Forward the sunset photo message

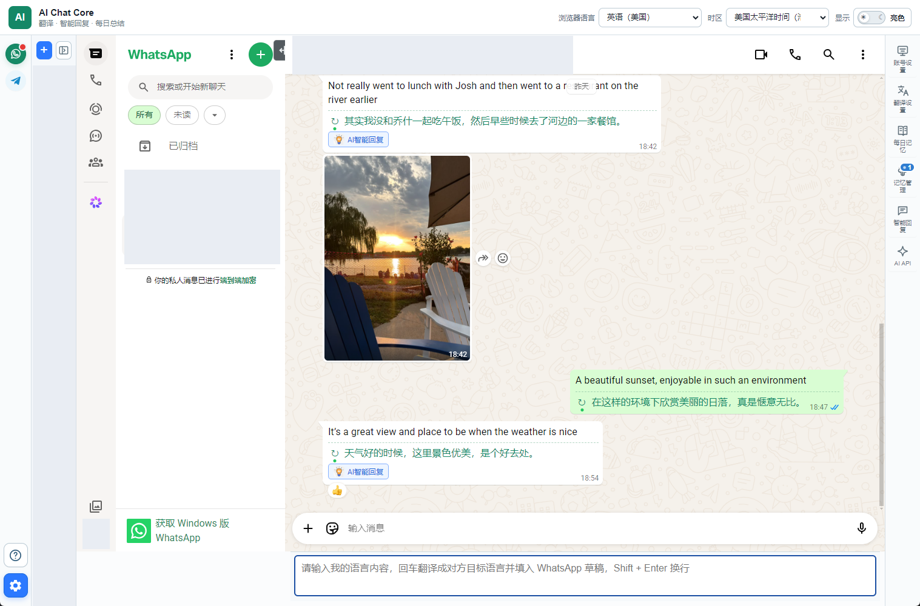coord(483,258)
